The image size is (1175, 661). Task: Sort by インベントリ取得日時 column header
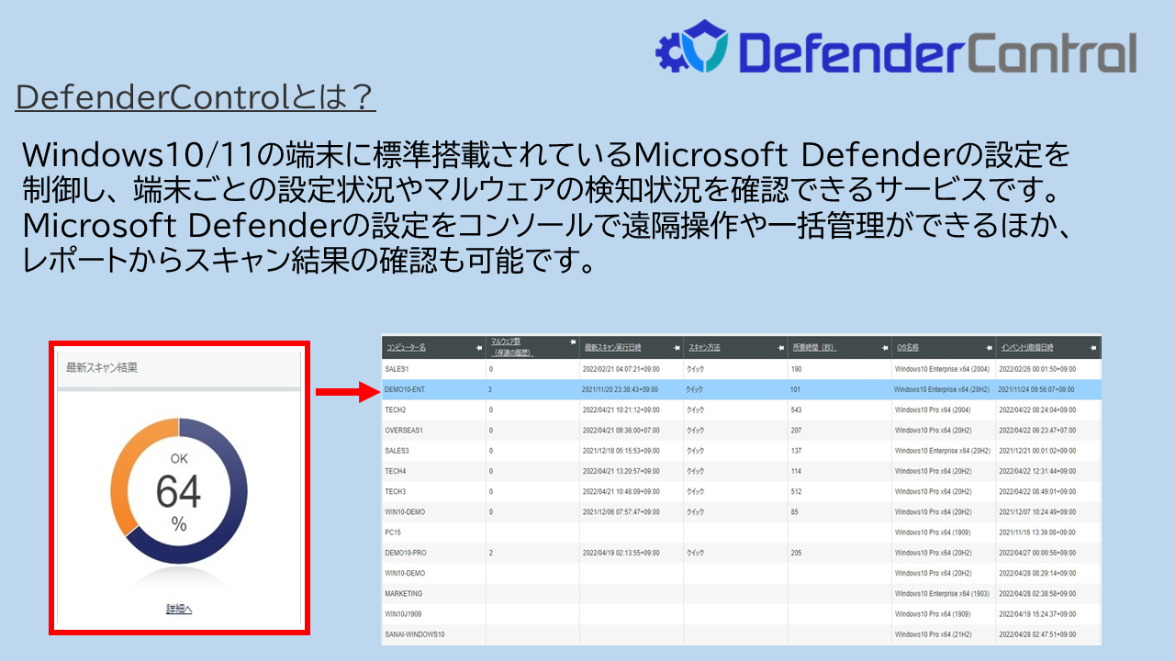coord(1026,348)
